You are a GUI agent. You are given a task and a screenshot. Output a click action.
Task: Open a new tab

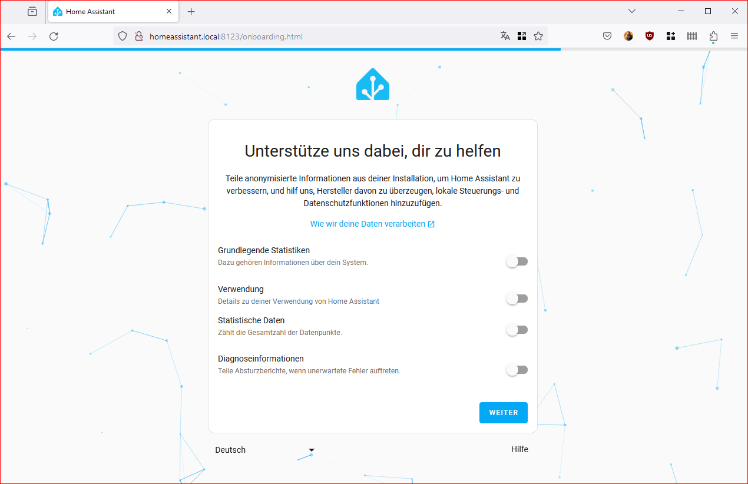tap(191, 11)
